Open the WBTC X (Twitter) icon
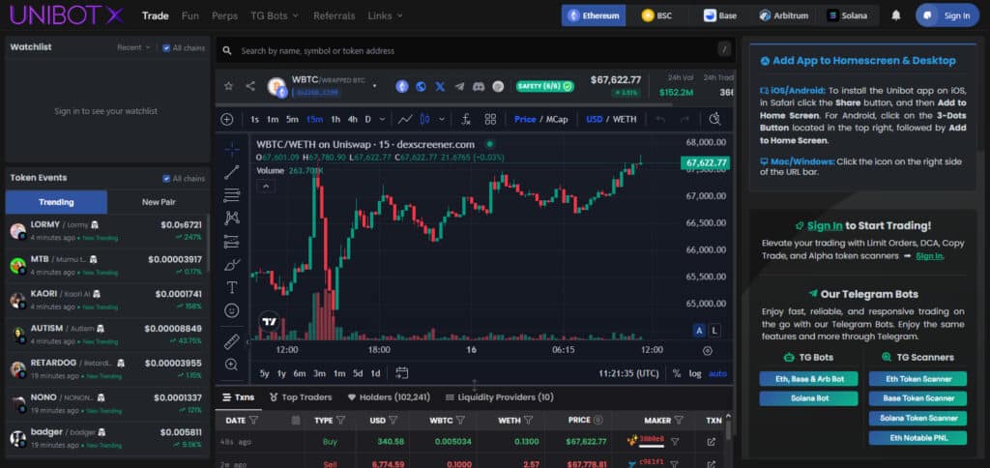990x468 pixels. (x=440, y=86)
